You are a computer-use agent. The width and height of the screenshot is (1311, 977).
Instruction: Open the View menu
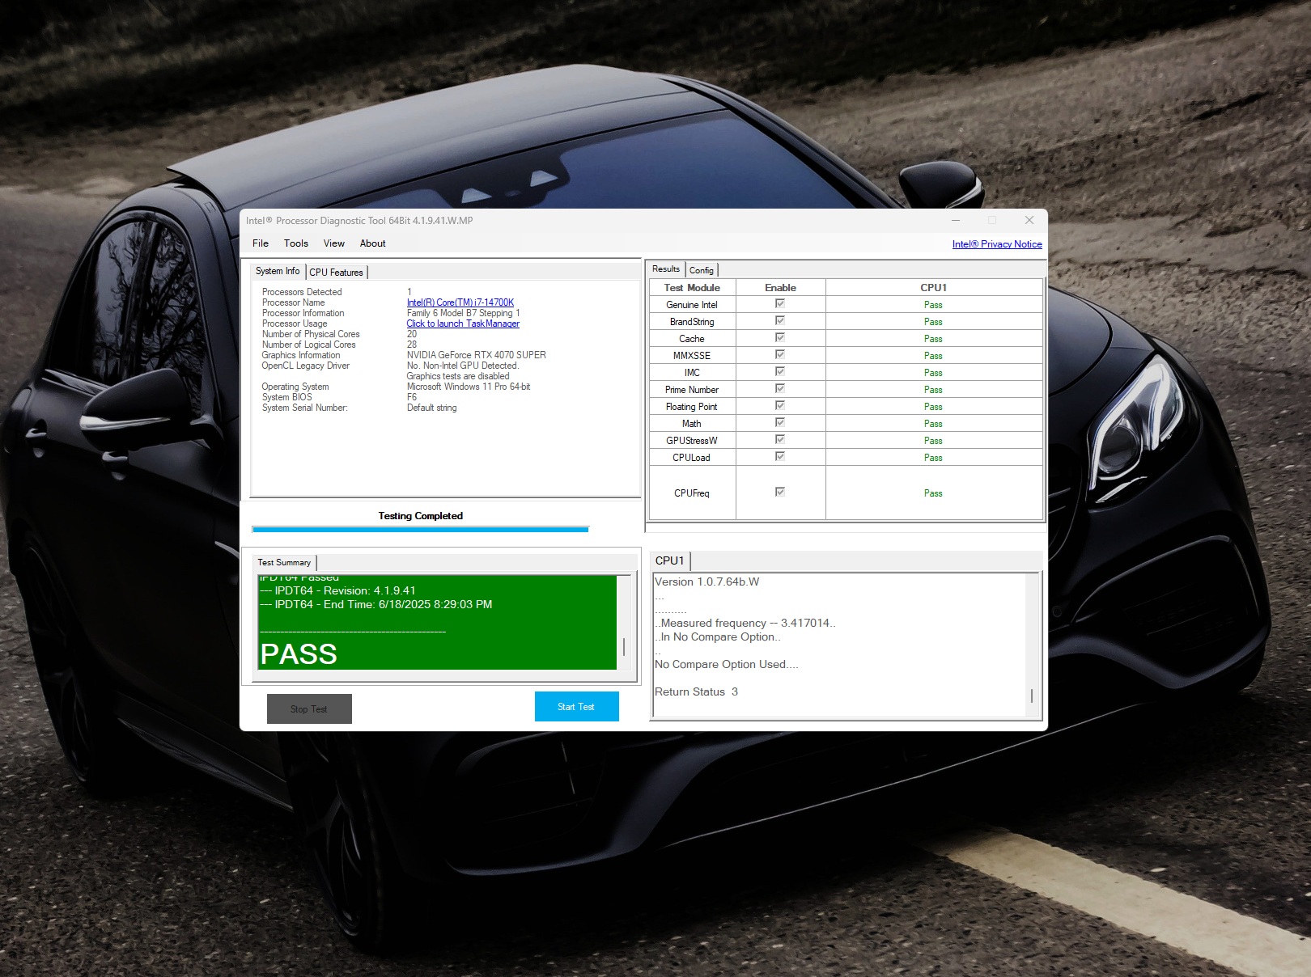point(333,243)
